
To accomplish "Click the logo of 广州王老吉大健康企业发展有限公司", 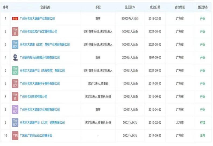I will click(15, 109).
